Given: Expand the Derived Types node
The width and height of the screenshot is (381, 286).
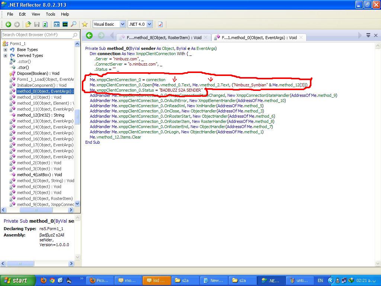Looking at the screenshot, I should coord(5,56).
